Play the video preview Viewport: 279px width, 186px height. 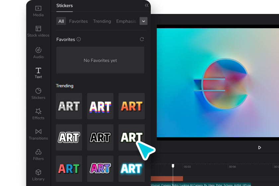[x=259, y=147]
